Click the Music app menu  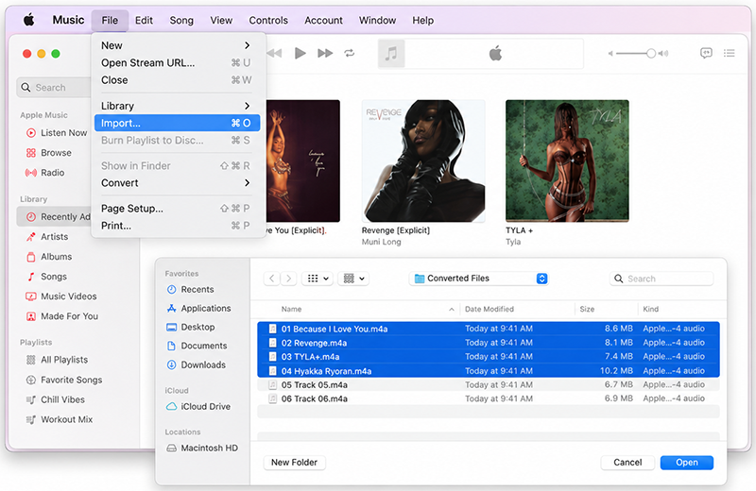tap(68, 20)
